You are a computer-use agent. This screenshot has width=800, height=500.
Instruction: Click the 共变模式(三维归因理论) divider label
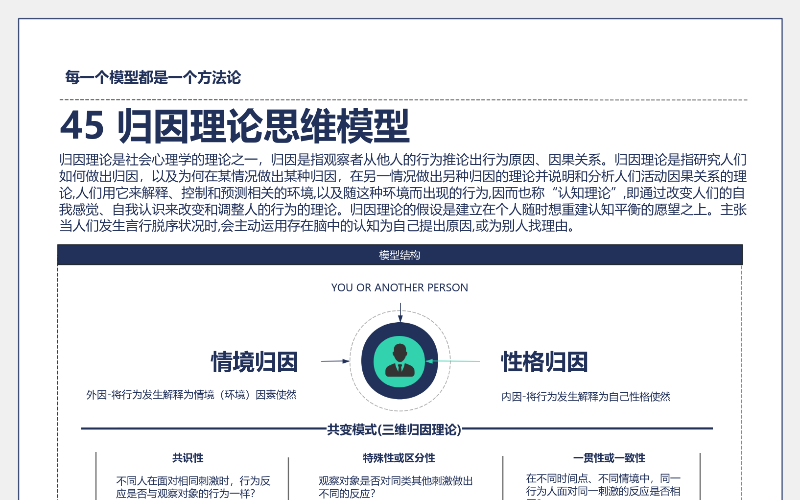pos(395,429)
